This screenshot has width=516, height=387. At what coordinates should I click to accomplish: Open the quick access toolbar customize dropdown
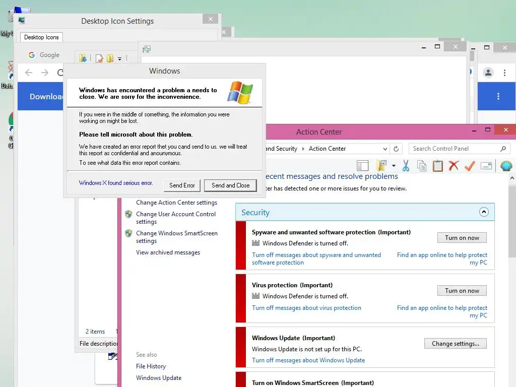point(120,58)
